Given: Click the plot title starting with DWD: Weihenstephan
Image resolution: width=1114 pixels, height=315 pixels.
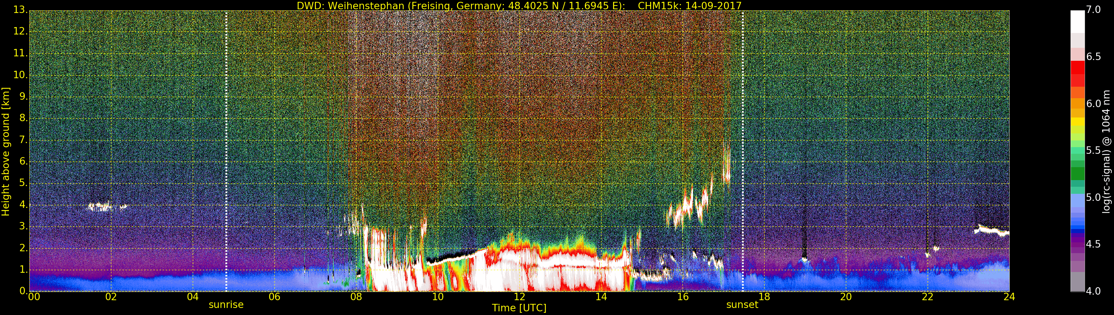Looking at the screenshot, I should (x=519, y=6).
